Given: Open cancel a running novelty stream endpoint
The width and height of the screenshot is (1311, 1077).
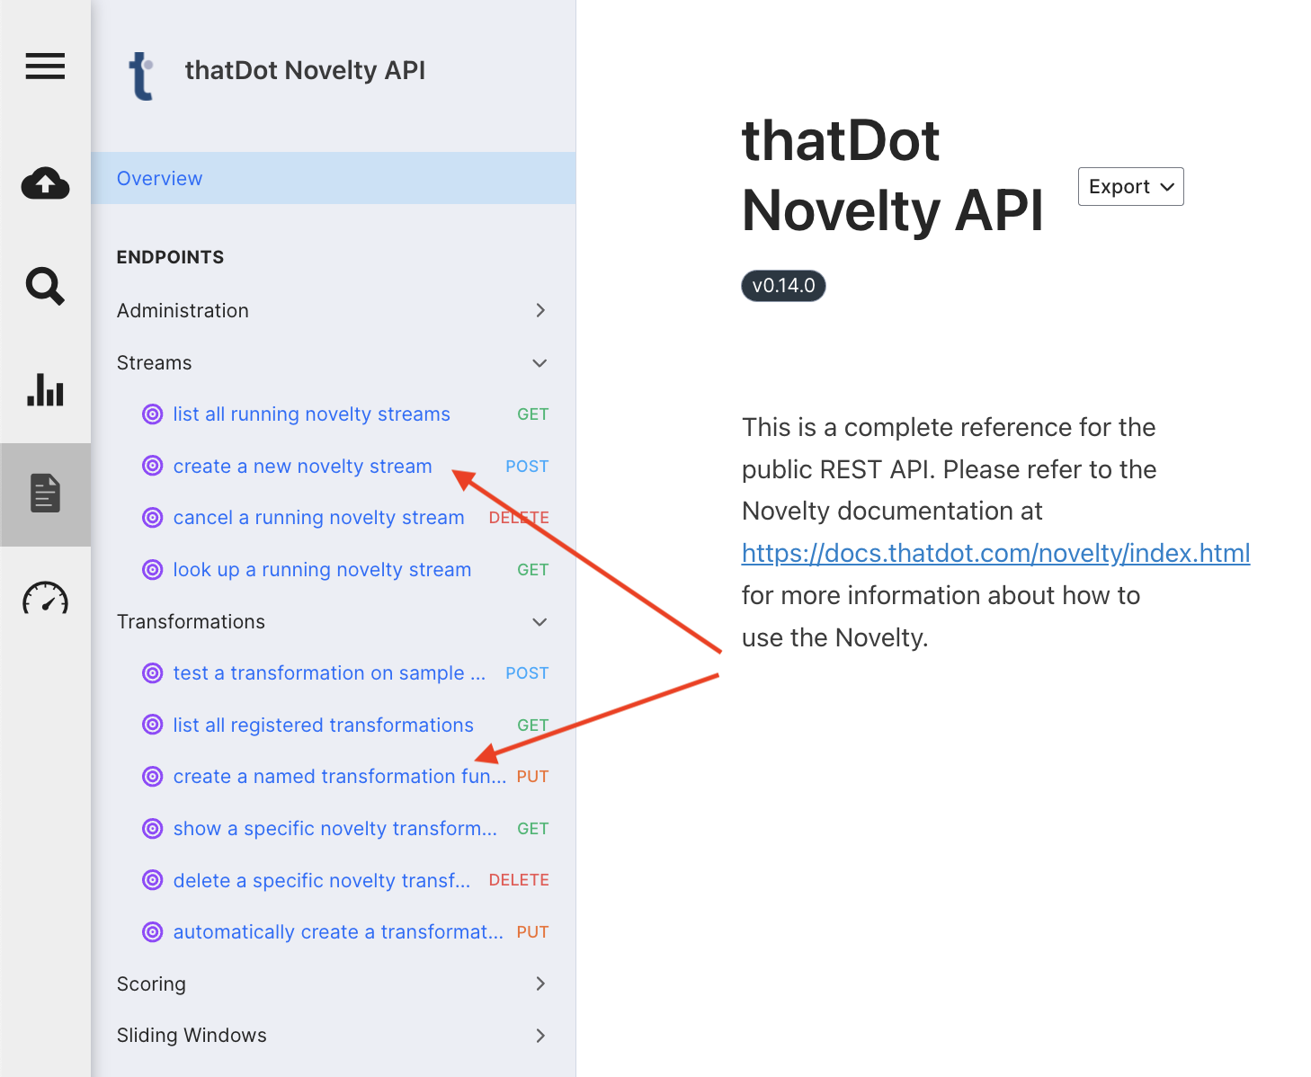Looking at the screenshot, I should coord(318,518).
